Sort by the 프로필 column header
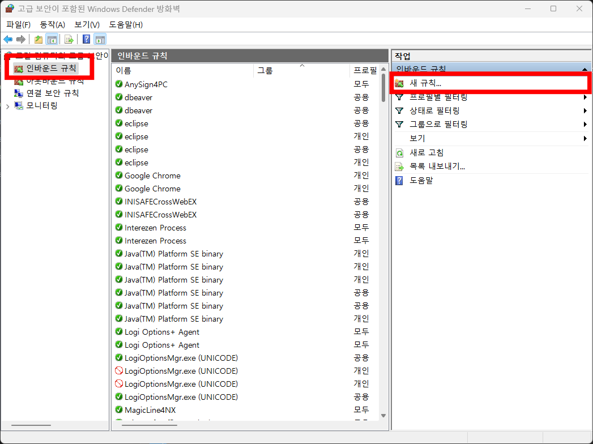Screen dimensions: 593x444 [x=365, y=70]
